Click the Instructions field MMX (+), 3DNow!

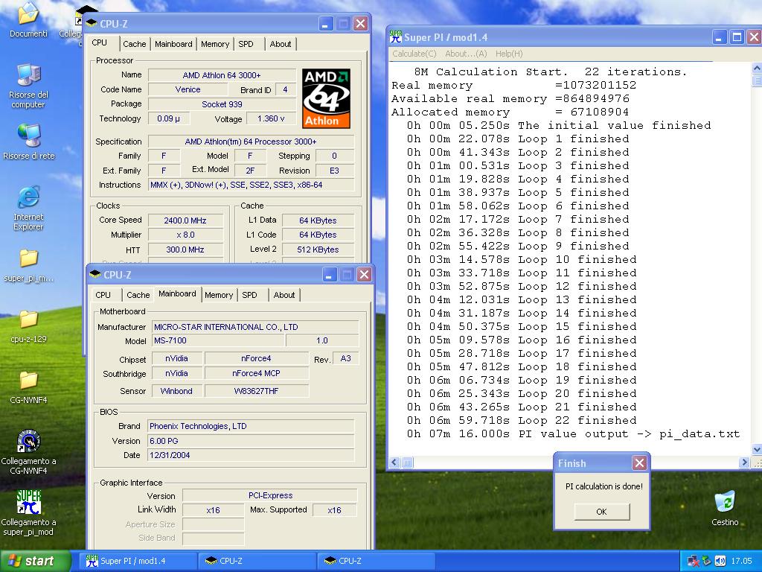pyautogui.click(x=251, y=185)
